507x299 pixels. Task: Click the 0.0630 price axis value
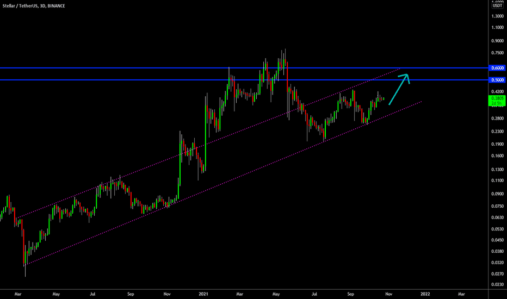pos(497,217)
